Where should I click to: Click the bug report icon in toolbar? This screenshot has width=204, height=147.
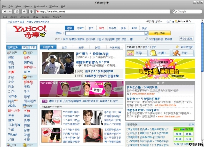pos(31,11)
